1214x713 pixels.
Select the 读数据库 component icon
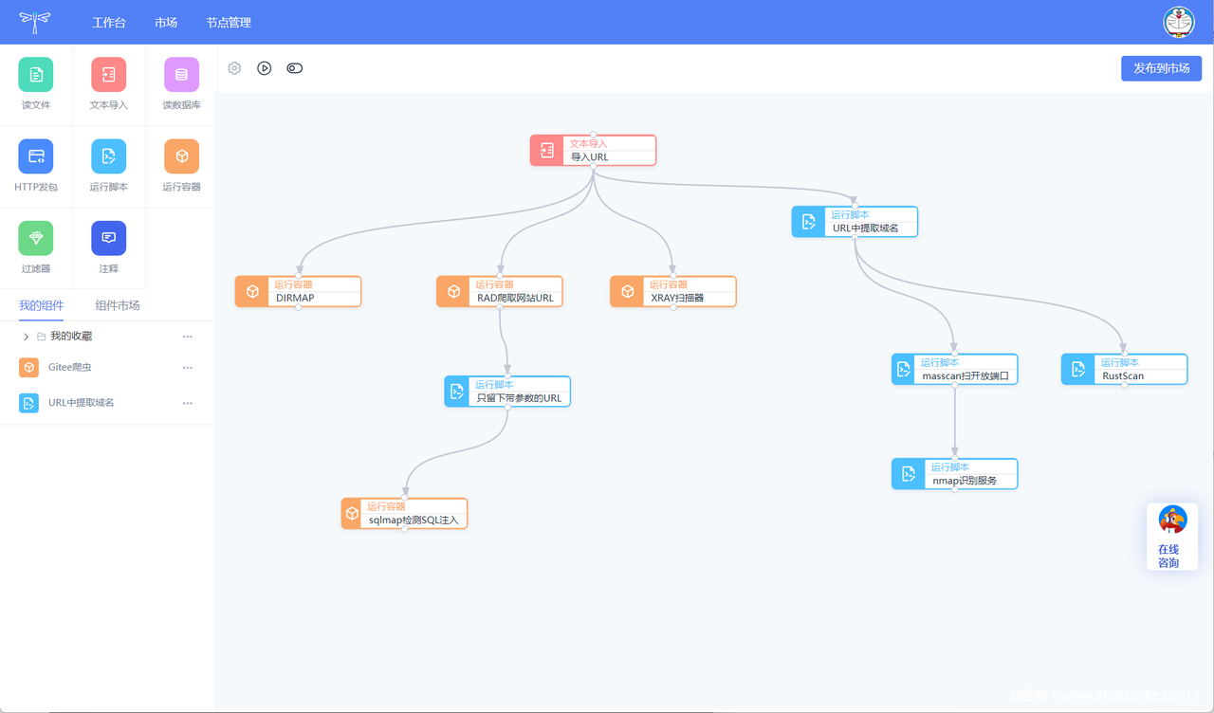pos(181,75)
